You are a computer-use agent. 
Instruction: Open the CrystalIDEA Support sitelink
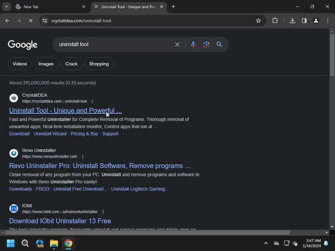coord(110,134)
